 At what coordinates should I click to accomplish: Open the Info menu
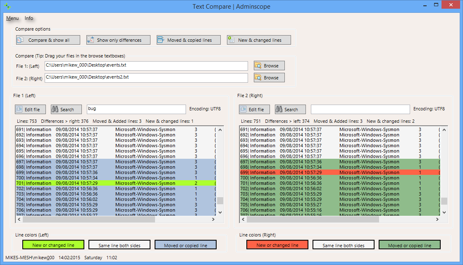[x=29, y=18]
